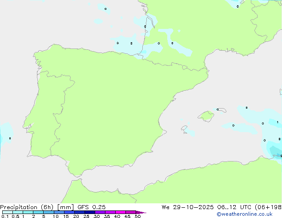Click the 'We 29-10-2025' date text

(x=188, y=207)
